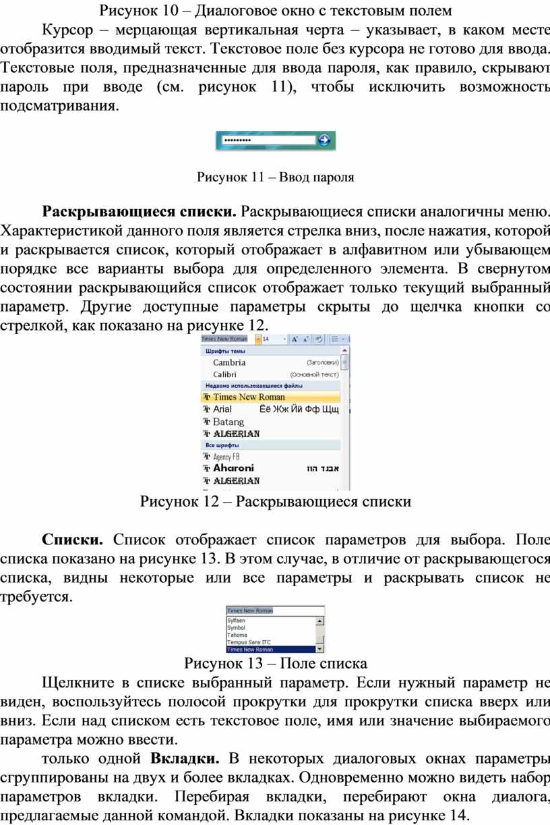Click the caption 'Рисунок 11 – Ввод пароля'
This screenshot has width=550, height=825.
point(275,177)
